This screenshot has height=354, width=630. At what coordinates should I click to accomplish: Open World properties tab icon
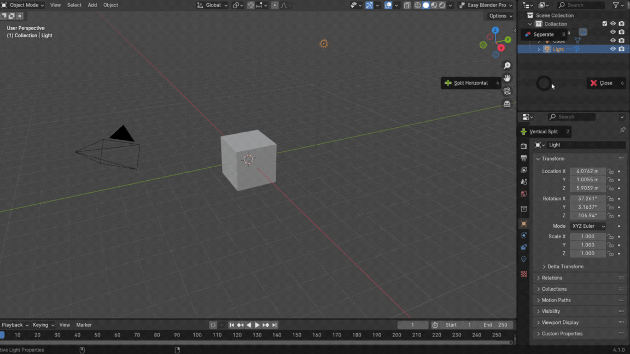(524, 194)
